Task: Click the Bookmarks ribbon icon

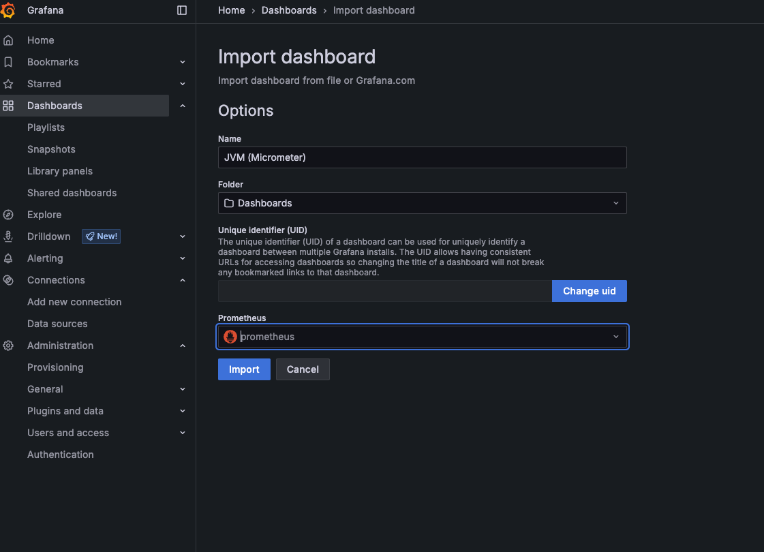Action: [8, 62]
